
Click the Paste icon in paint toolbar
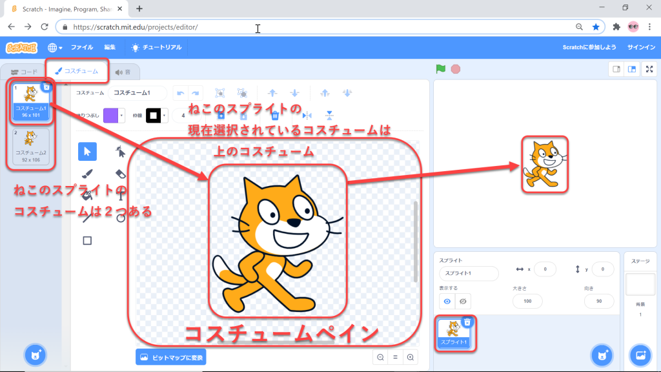tap(243, 115)
